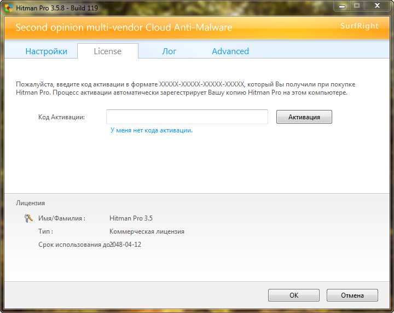Click the Hitman Pro title bar icon

tap(9, 8)
